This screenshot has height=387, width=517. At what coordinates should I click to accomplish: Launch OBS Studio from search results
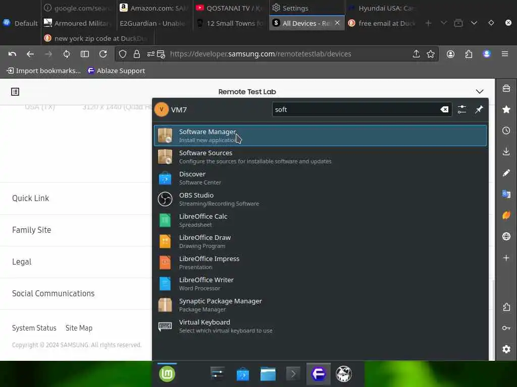click(320, 199)
